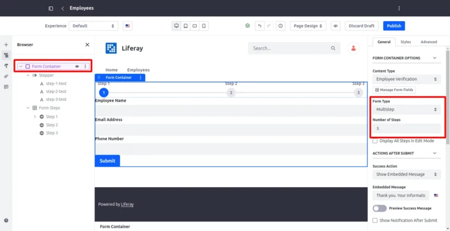Toggle Form Container visibility eye icon
The height and width of the screenshot is (231, 450).
click(77, 67)
